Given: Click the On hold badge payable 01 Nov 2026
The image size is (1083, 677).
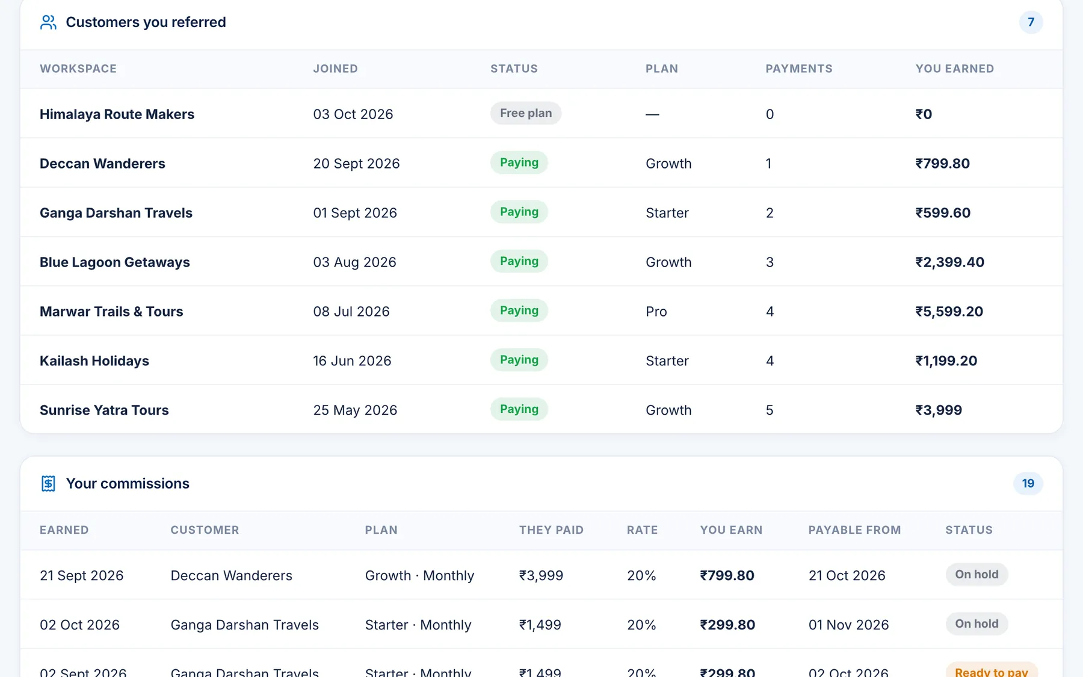Looking at the screenshot, I should (977, 623).
